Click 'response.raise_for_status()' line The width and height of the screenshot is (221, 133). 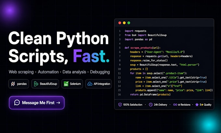(x=149, y=60)
